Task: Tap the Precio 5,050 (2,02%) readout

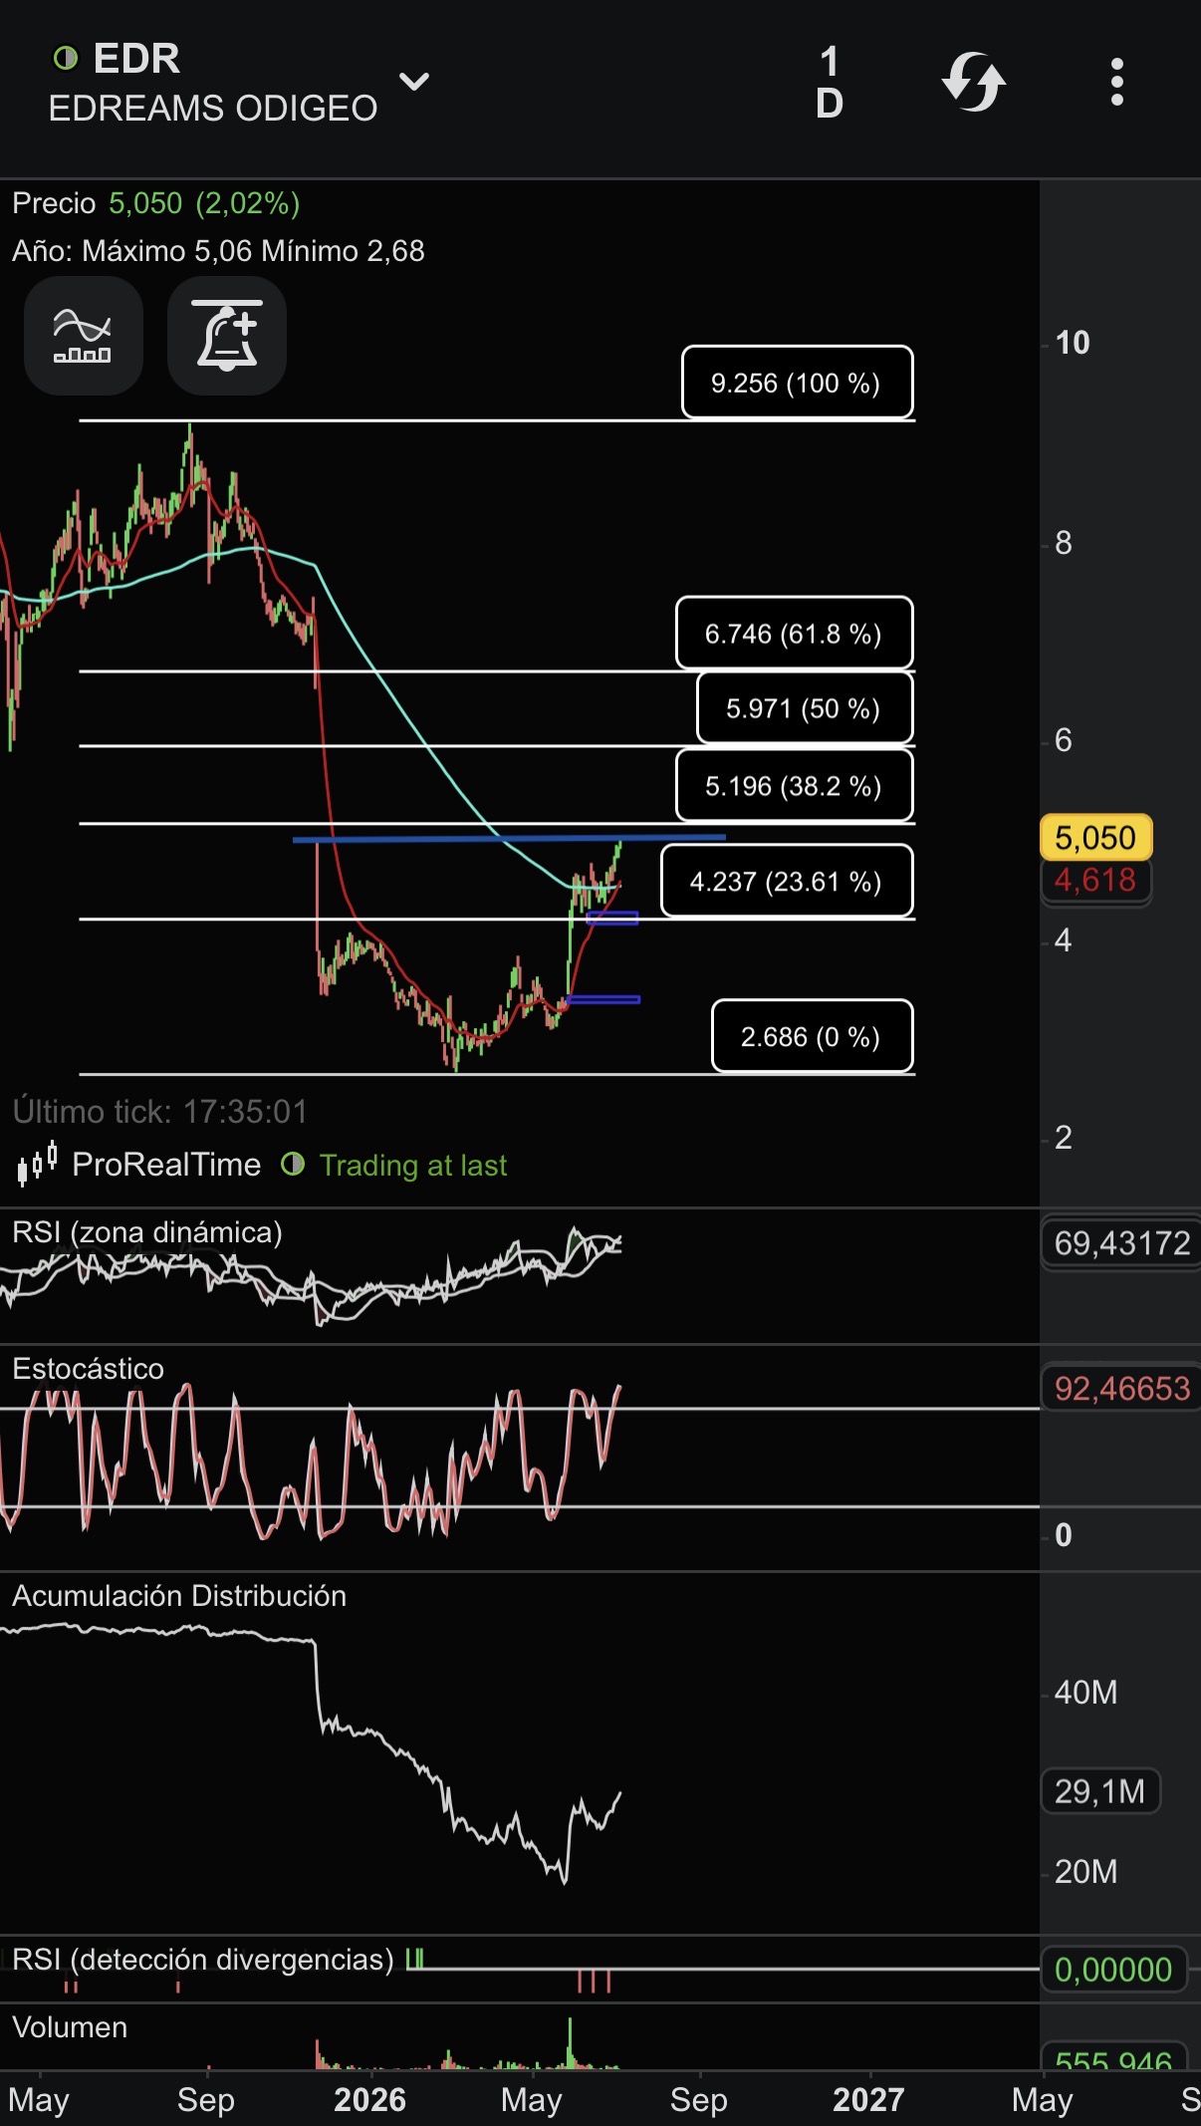Action: click(x=156, y=203)
